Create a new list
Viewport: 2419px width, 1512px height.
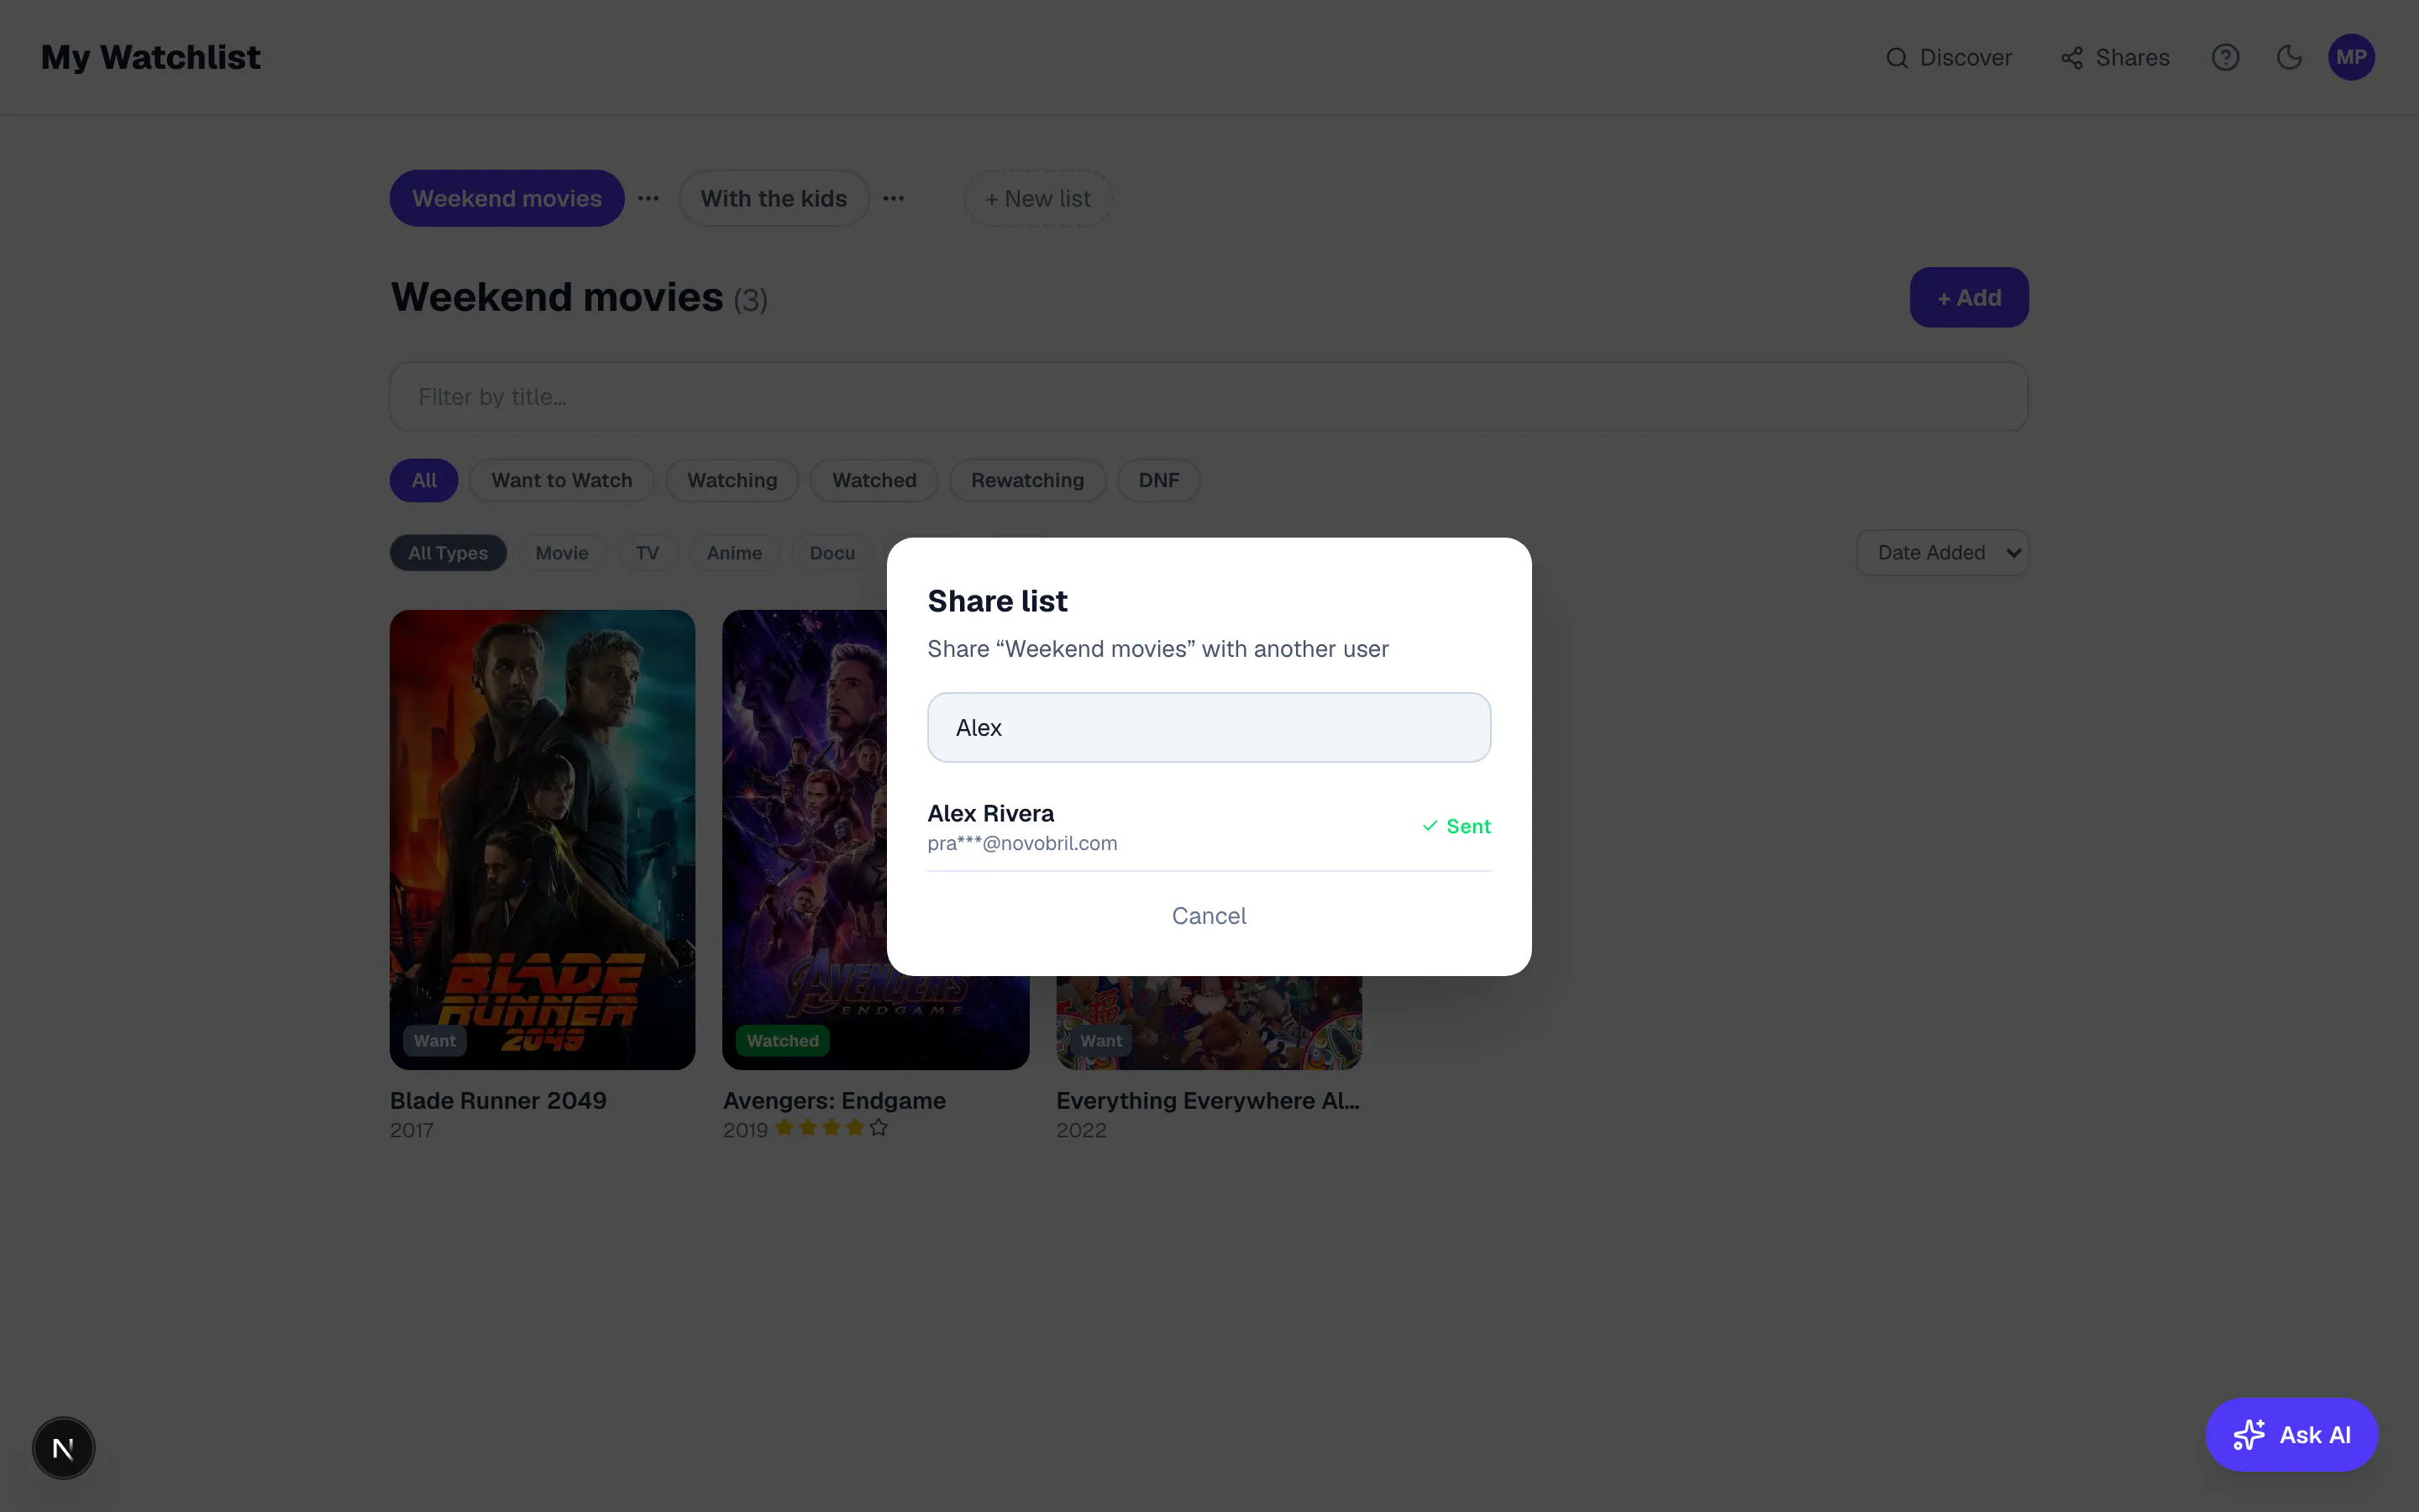[x=1037, y=198]
